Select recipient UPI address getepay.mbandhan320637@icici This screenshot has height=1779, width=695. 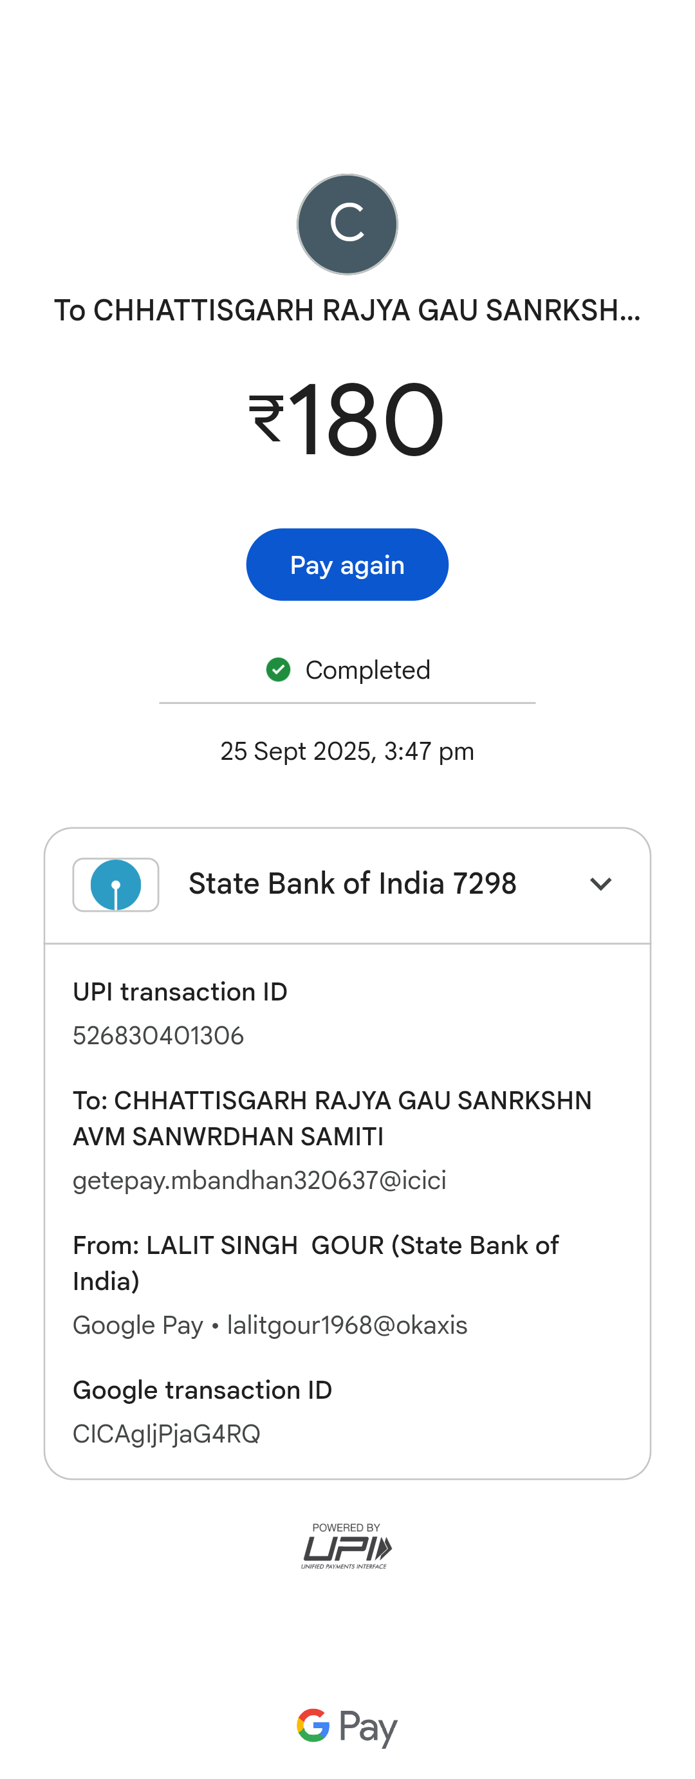pos(259,1180)
